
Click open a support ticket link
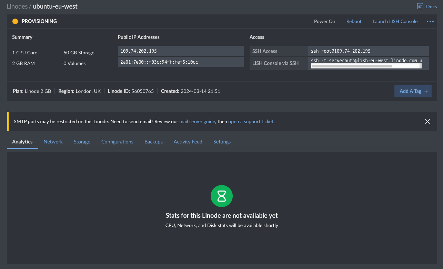[x=251, y=121]
